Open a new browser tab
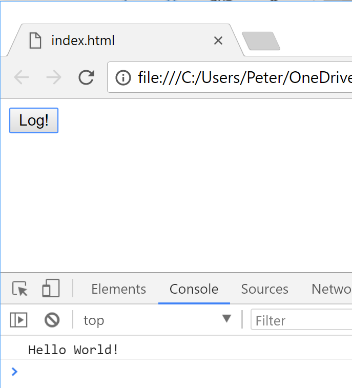The height and width of the screenshot is (388, 352). pos(261,42)
